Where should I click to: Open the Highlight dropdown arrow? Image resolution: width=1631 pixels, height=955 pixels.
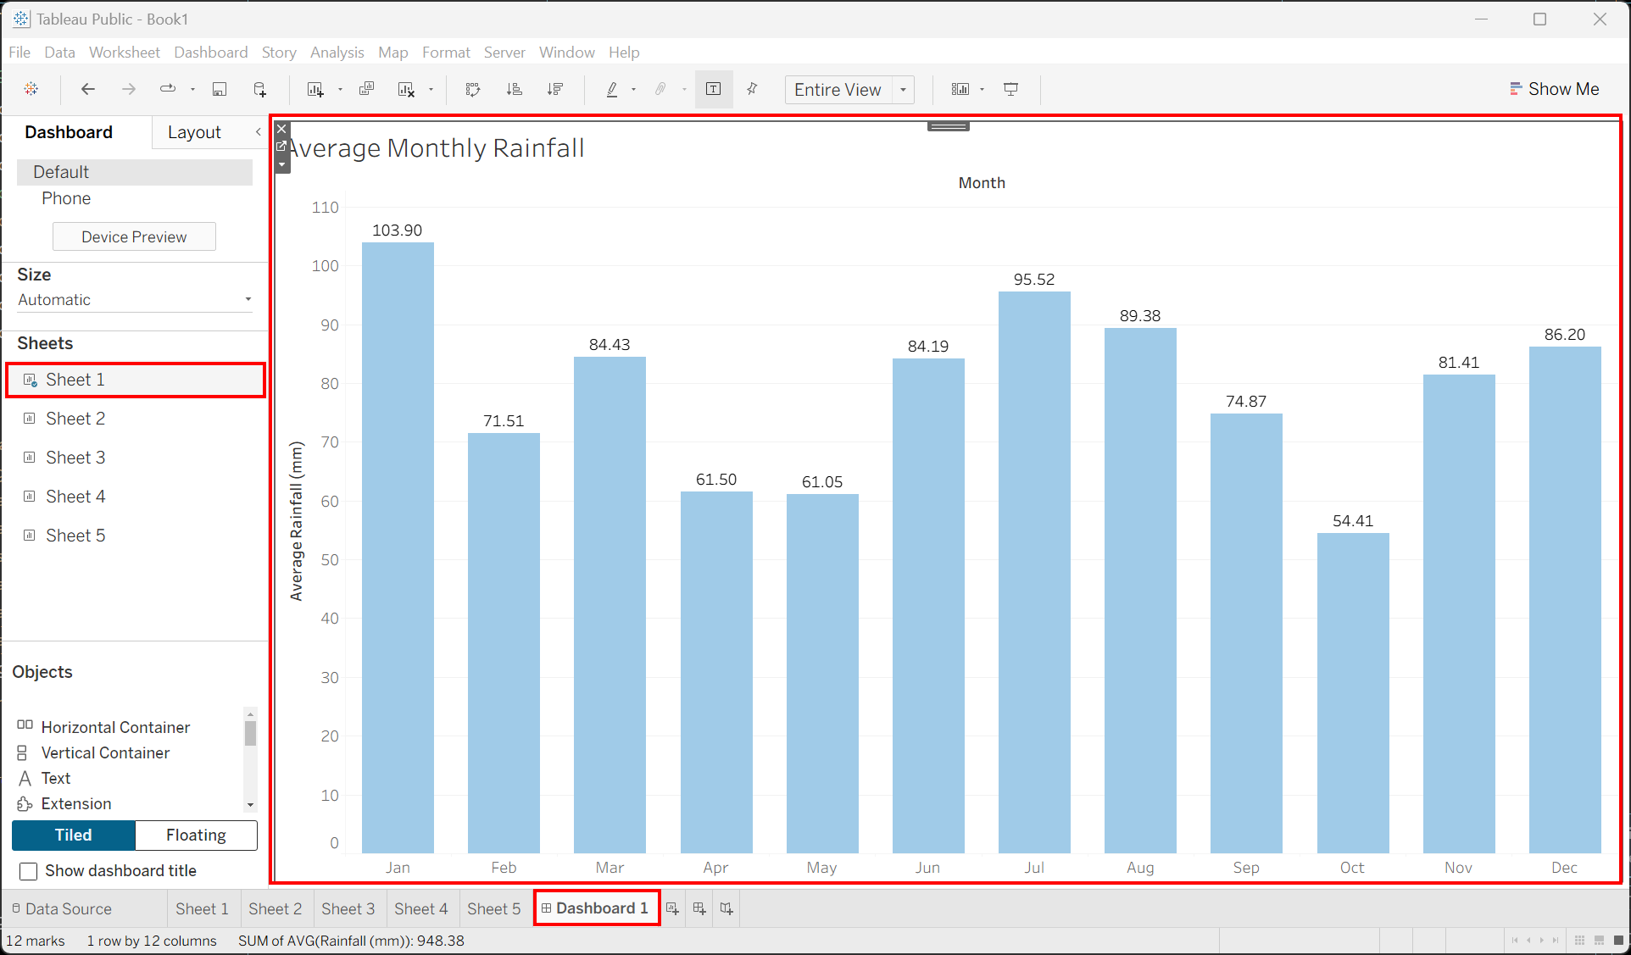(x=633, y=90)
